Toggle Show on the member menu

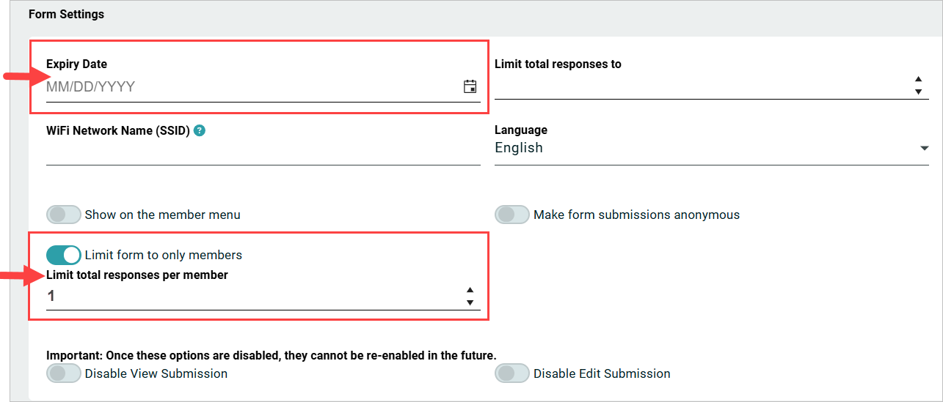tap(64, 215)
